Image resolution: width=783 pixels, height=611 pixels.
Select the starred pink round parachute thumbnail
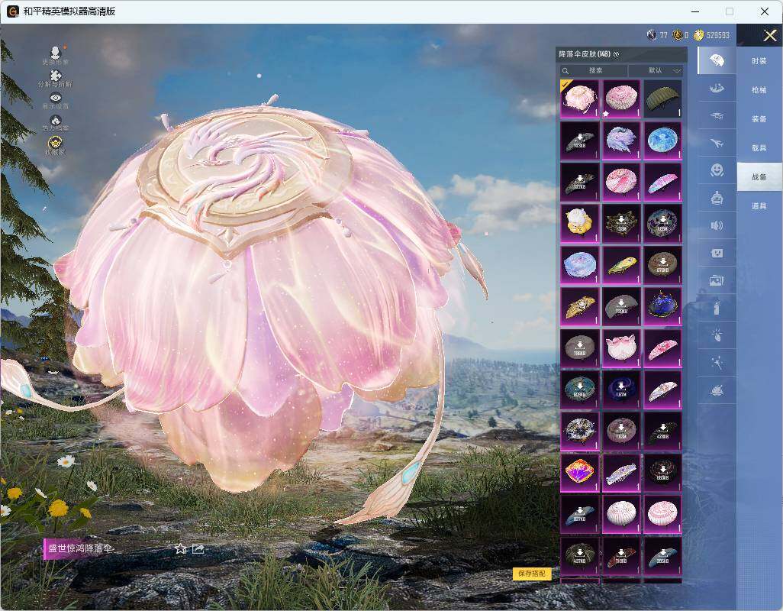click(x=621, y=99)
